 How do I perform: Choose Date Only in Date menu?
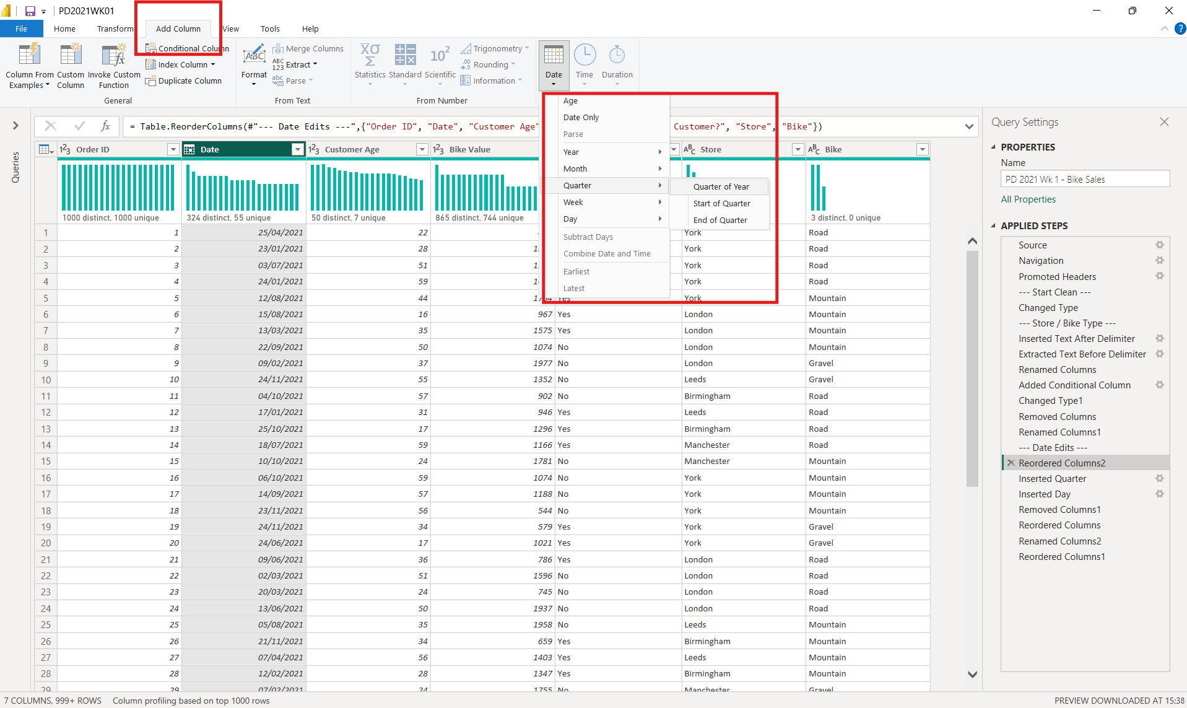[x=581, y=117]
